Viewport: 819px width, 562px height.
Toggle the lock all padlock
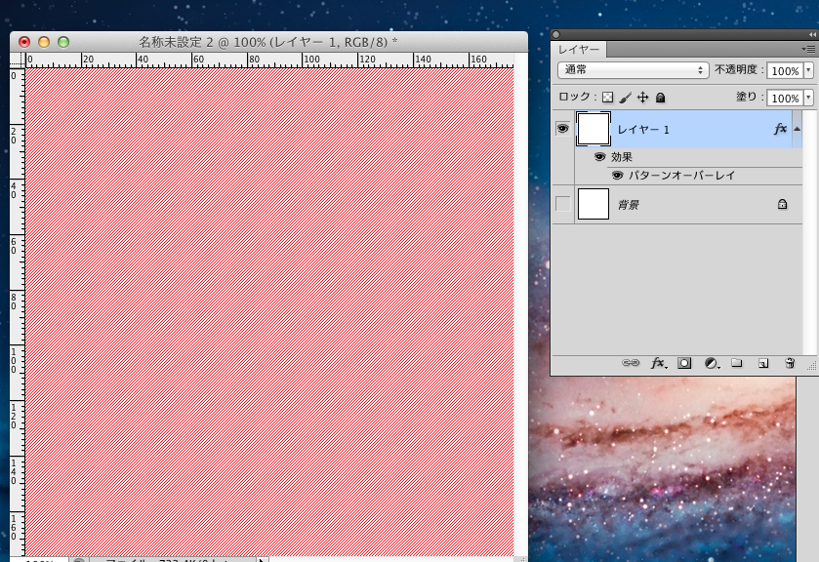click(x=660, y=98)
